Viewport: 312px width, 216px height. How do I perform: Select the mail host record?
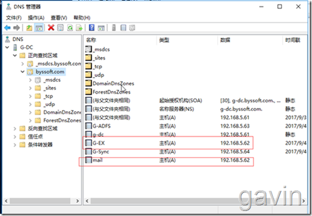point(97,160)
